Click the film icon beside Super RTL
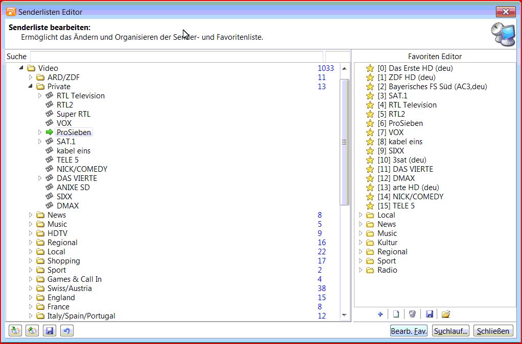This screenshot has height=344, width=522. point(50,114)
